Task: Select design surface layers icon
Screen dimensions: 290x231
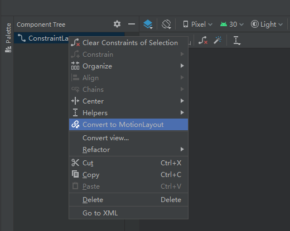Action: (148, 24)
